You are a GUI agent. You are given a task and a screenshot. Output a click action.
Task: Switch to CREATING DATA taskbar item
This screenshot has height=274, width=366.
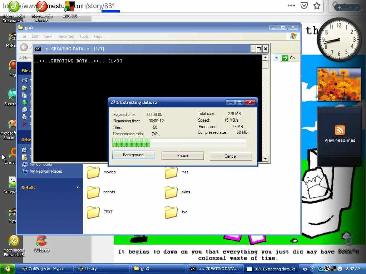[x=215, y=269]
